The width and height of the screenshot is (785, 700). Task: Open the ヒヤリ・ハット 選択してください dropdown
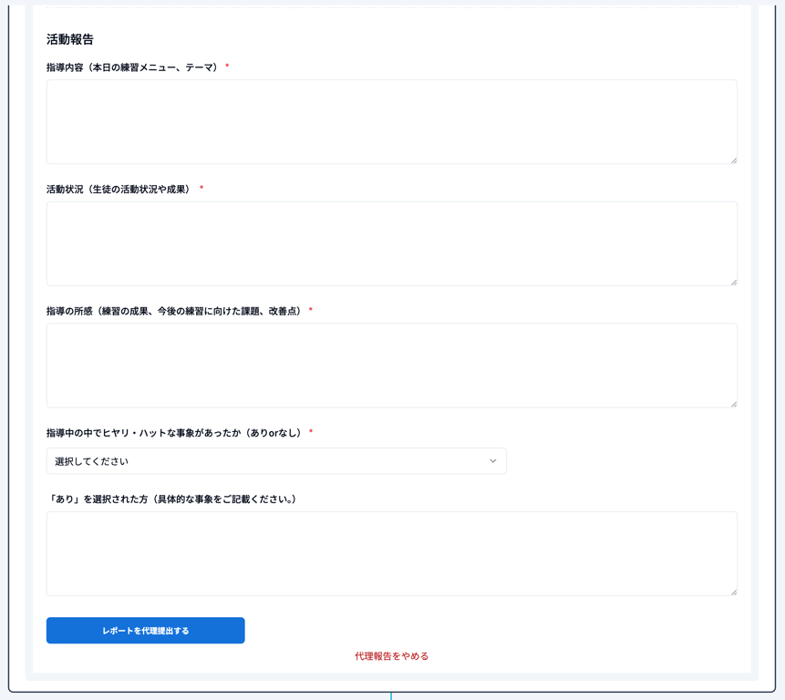click(275, 461)
